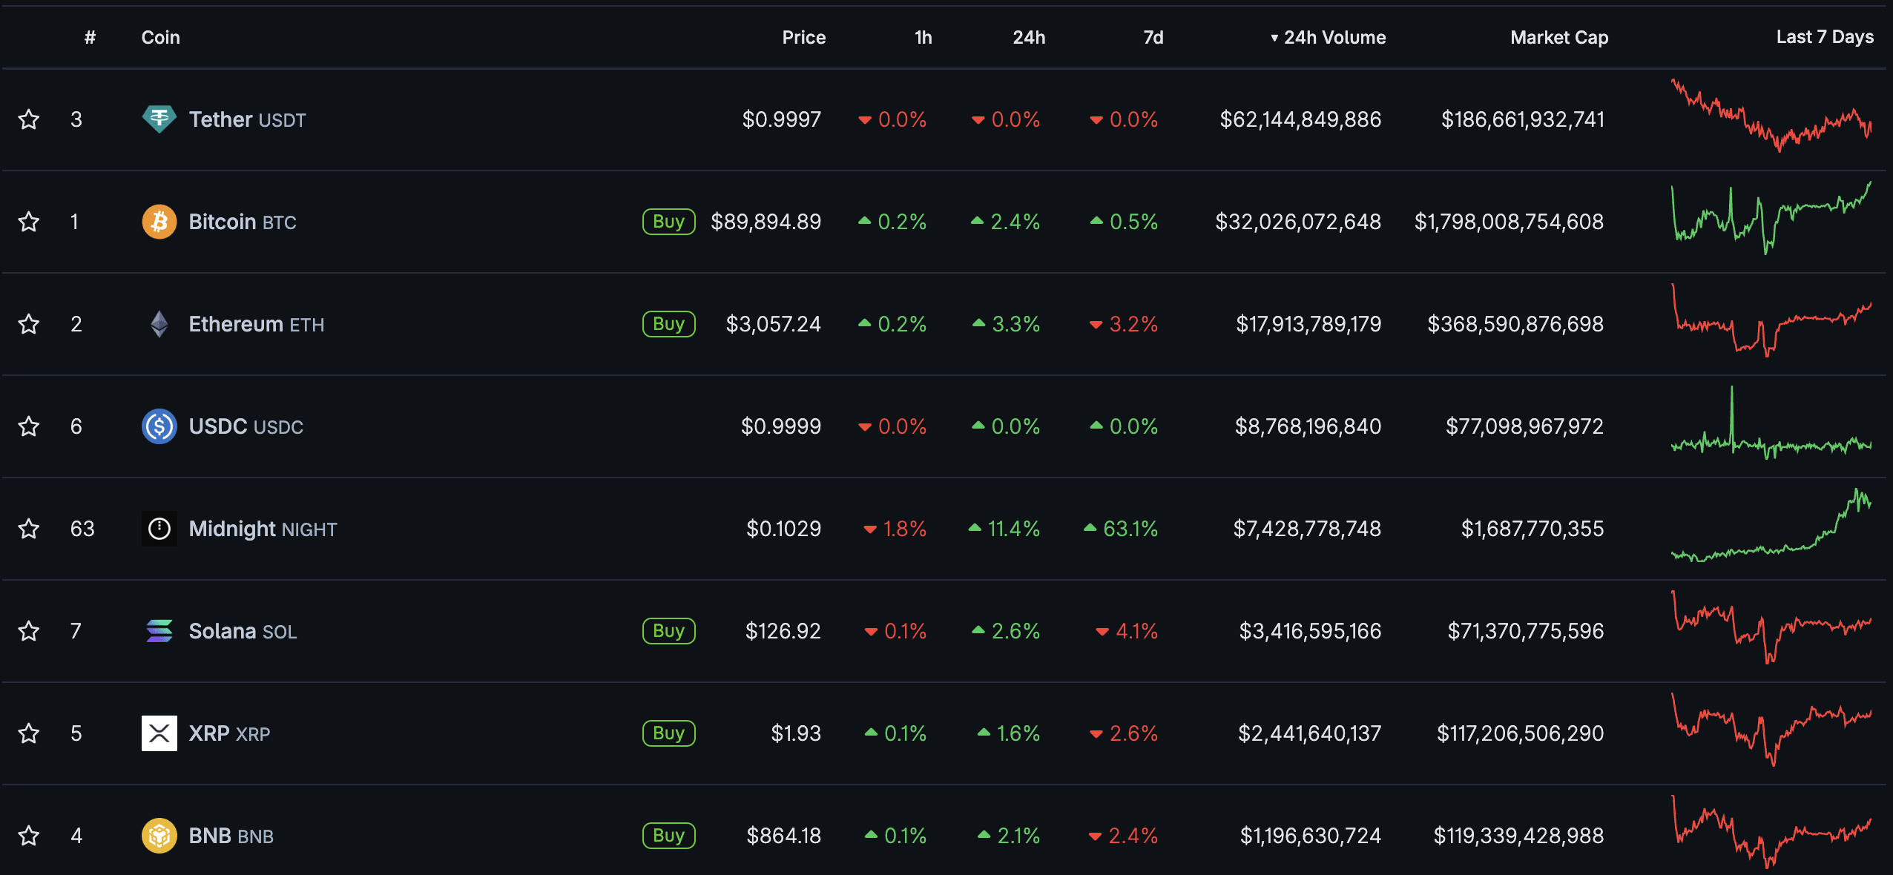Star the Midnight row
Viewport: 1893px width, 875px height.
click(29, 529)
